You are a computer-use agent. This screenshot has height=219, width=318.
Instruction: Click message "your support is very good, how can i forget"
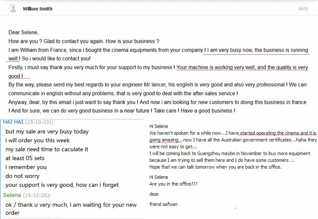pos(62,185)
